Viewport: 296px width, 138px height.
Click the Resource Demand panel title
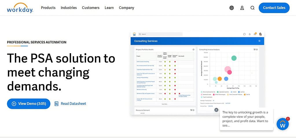pos(143,110)
